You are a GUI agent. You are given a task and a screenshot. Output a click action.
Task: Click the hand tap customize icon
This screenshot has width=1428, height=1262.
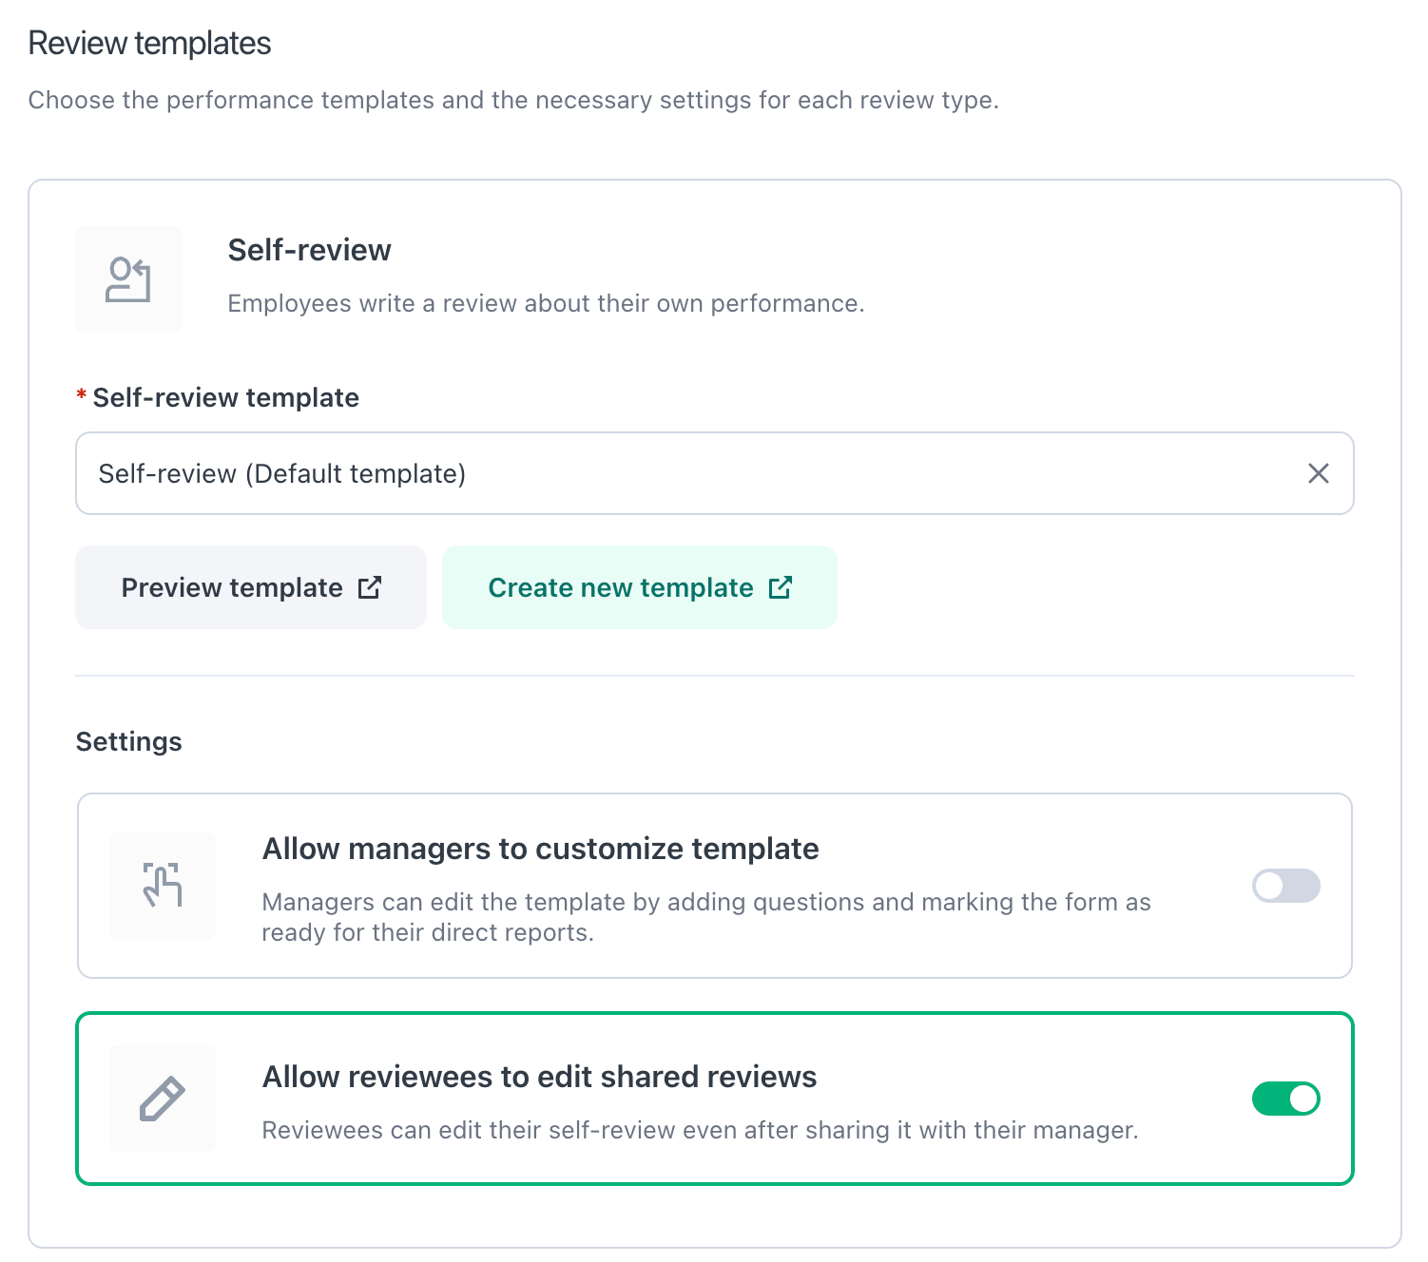tap(163, 885)
